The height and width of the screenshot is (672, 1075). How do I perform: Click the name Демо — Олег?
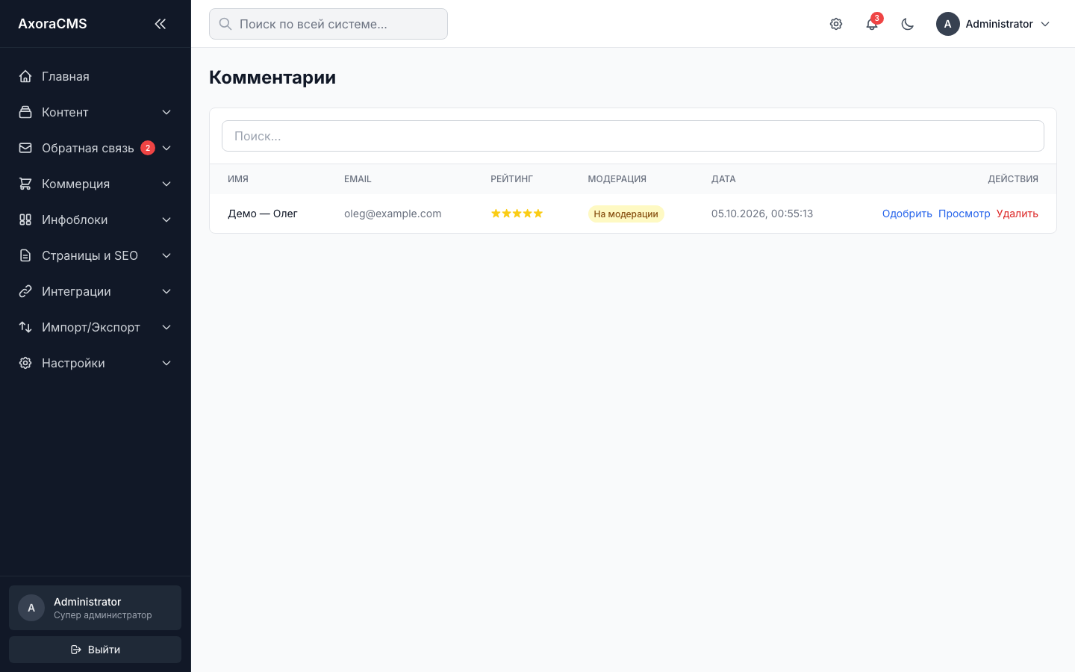[263, 214]
